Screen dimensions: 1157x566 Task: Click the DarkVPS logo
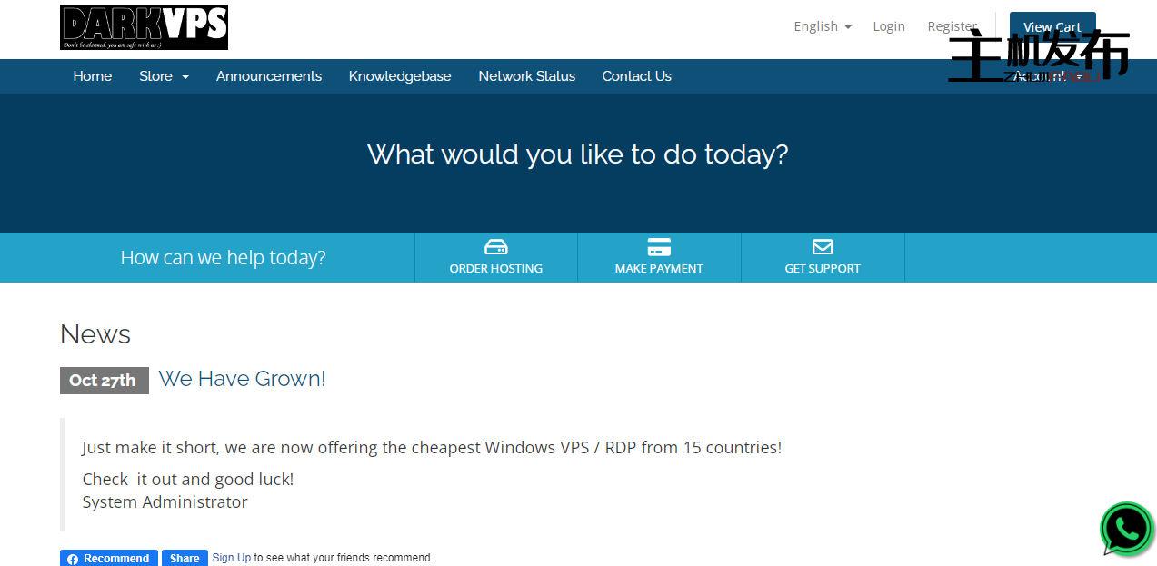[144, 27]
